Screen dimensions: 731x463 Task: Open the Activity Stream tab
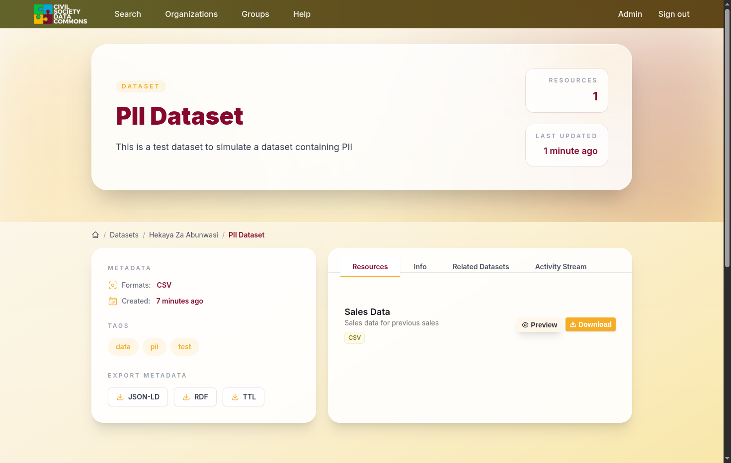click(x=561, y=267)
